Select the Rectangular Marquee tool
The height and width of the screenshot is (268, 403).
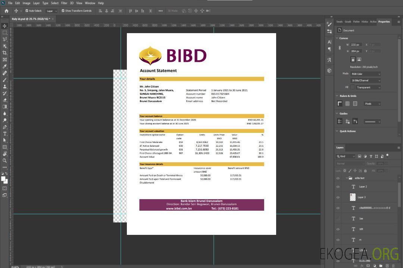click(x=4, y=33)
